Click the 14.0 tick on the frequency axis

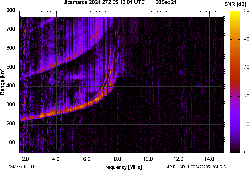pyautogui.click(x=209, y=159)
